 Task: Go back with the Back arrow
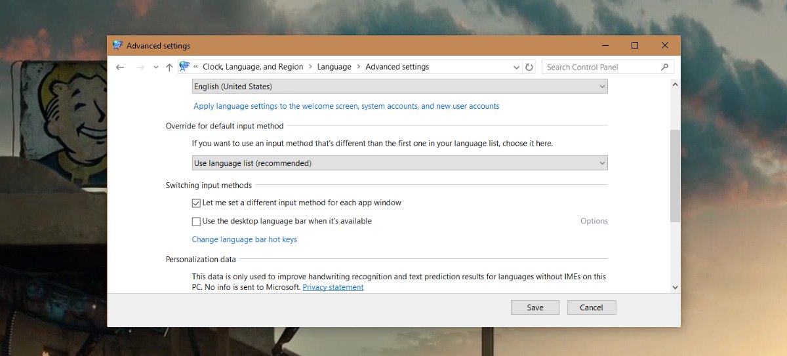pos(119,67)
